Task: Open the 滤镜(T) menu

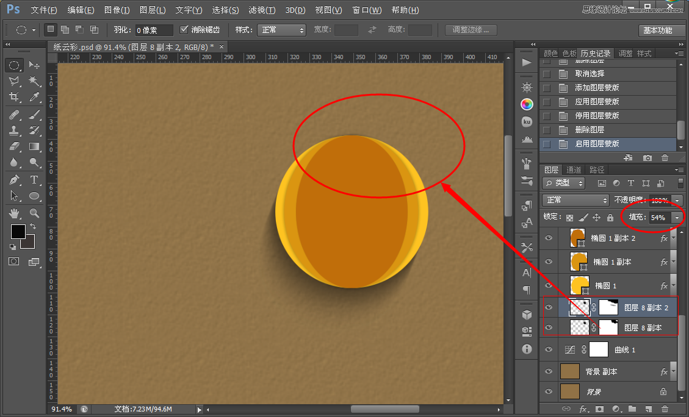Action: (262, 10)
